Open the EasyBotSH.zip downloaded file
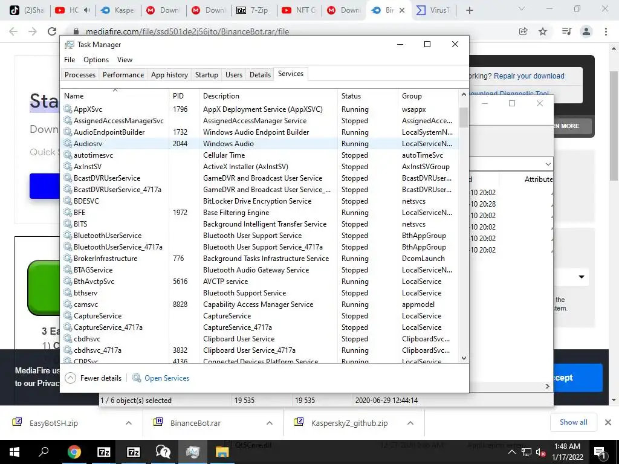The width and height of the screenshot is (619, 464). click(54, 423)
